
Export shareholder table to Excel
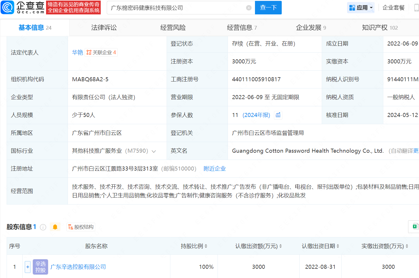click(x=415, y=226)
